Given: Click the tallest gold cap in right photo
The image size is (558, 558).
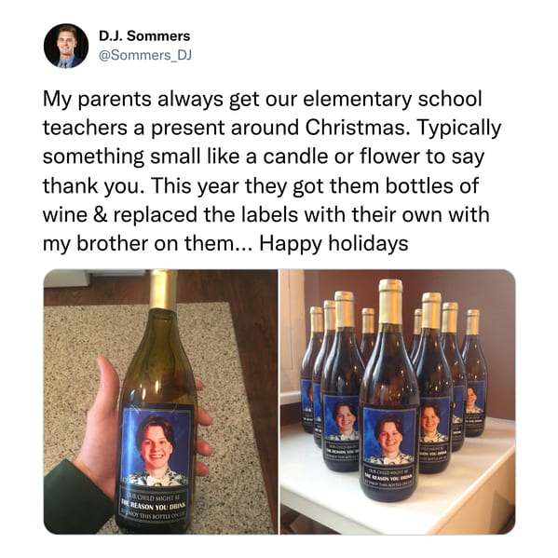Looking at the screenshot, I should [390, 302].
